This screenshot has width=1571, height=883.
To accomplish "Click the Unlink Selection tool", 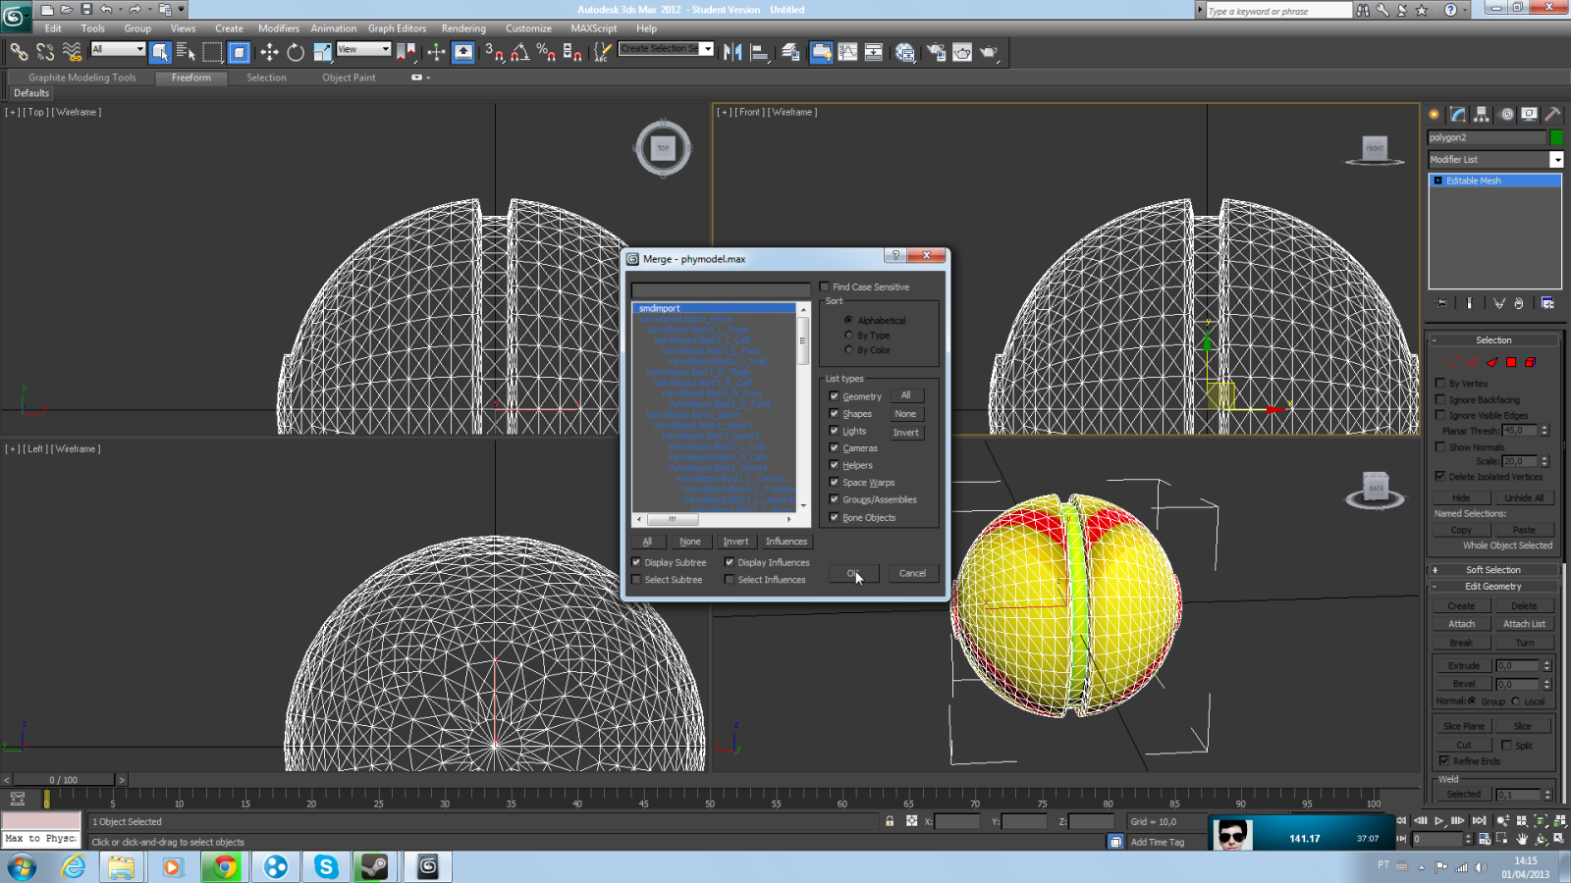I will click(x=45, y=52).
